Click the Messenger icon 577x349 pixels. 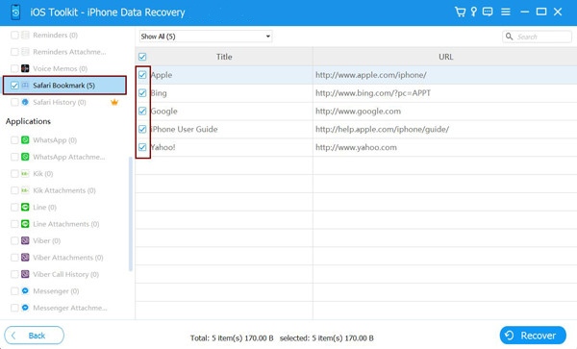pos(25,291)
